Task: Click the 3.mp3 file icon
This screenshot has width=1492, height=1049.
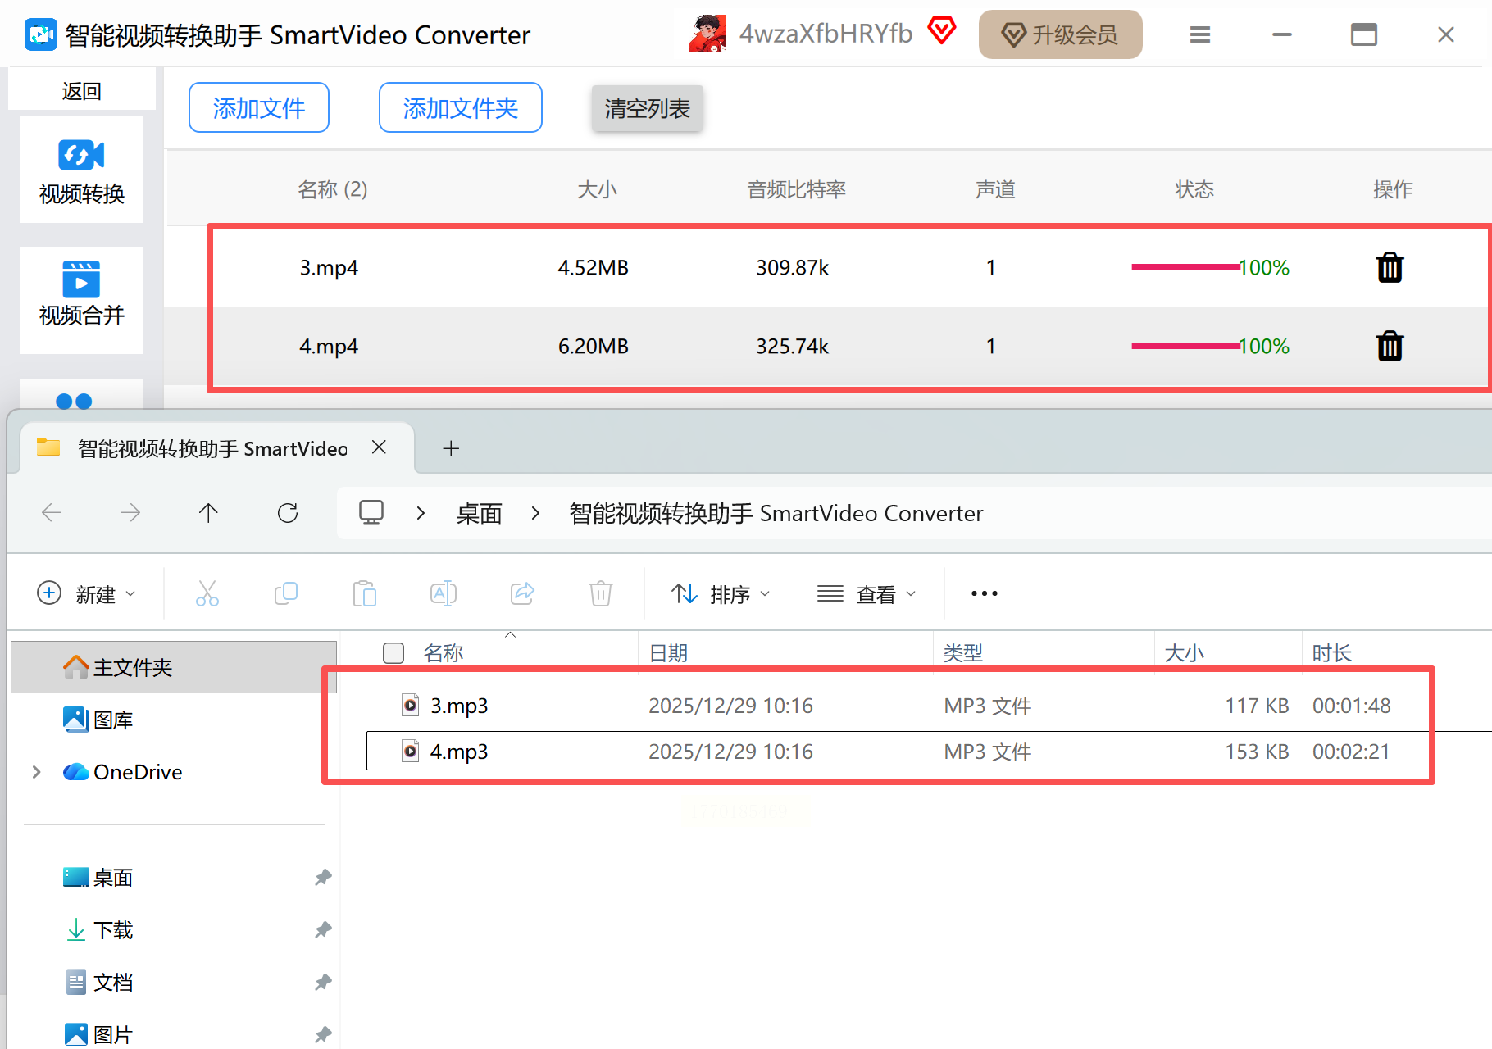Action: click(411, 705)
